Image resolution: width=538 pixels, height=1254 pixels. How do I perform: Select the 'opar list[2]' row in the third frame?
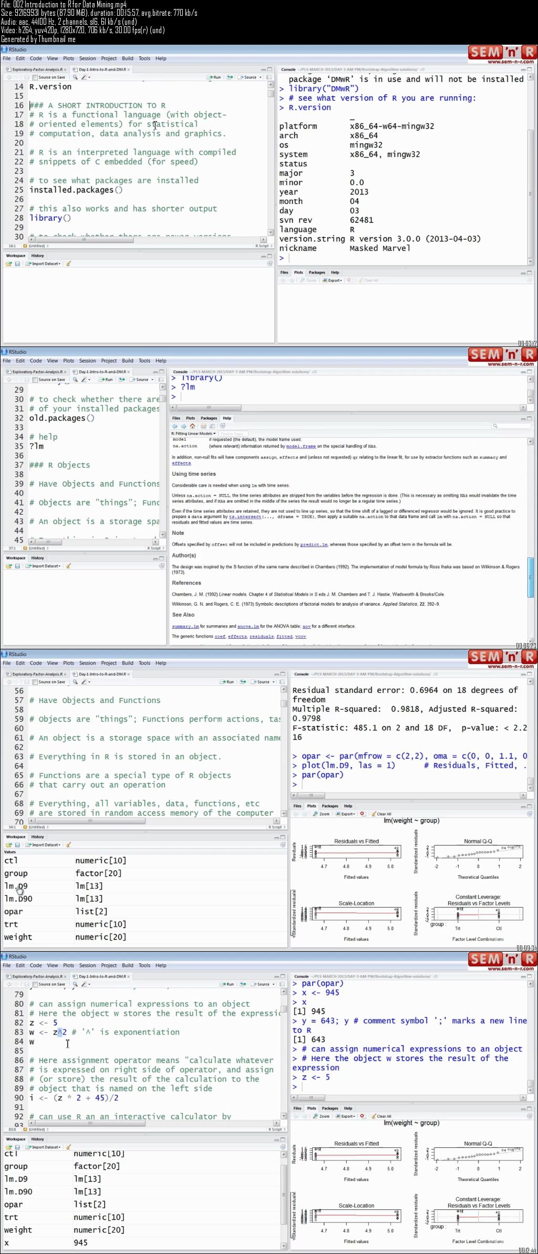(x=144, y=911)
